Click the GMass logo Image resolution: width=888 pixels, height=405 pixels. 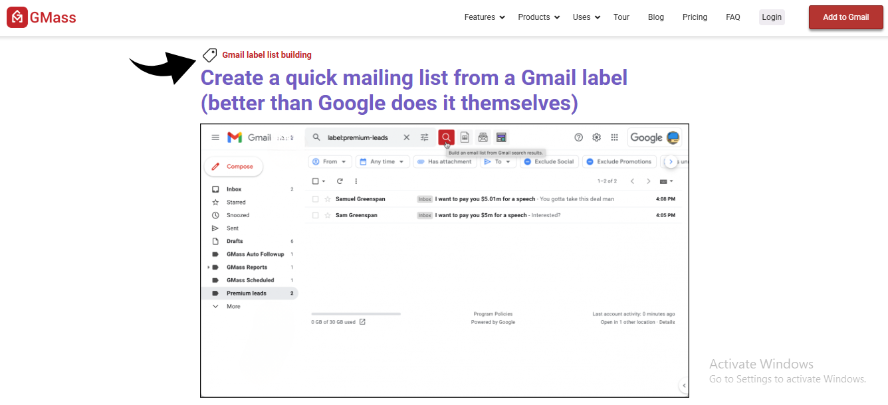coord(42,17)
